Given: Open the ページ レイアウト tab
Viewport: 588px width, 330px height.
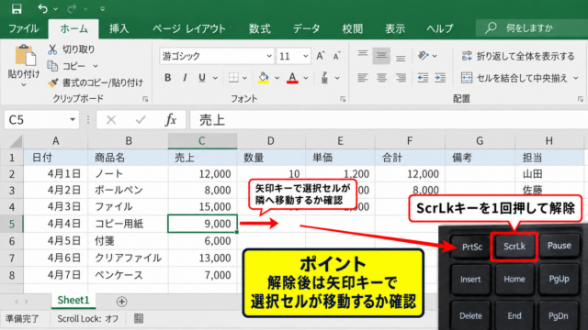Looking at the screenshot, I should [189, 28].
